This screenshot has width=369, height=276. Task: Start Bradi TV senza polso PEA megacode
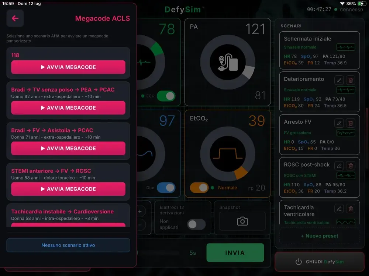click(x=68, y=108)
